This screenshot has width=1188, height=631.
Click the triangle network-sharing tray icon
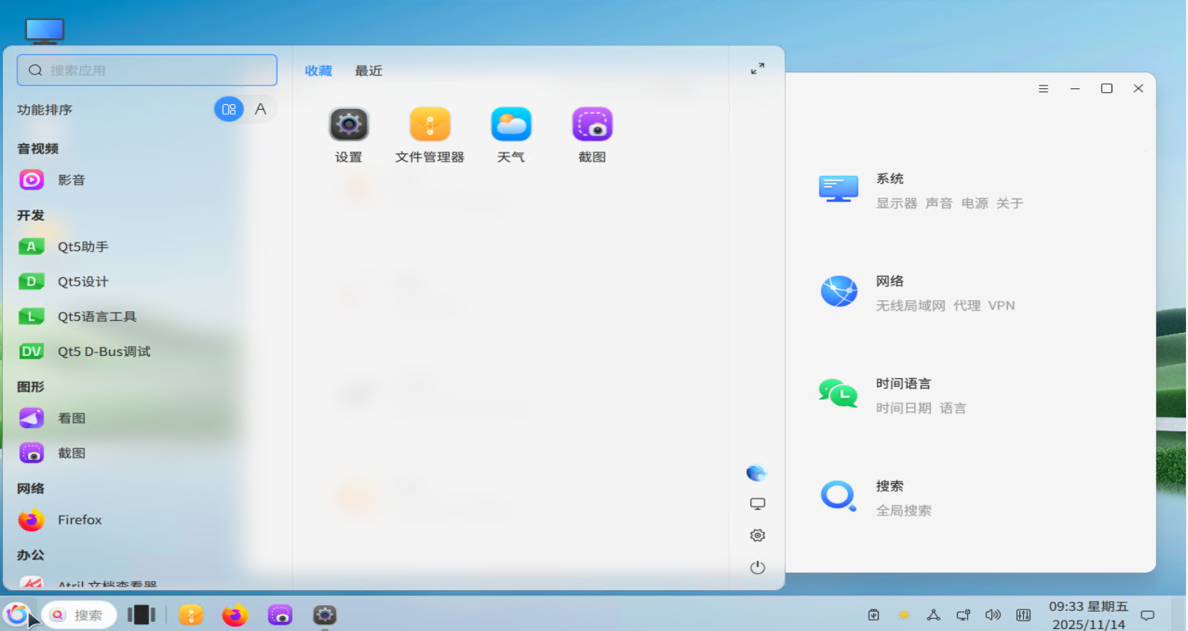point(934,615)
